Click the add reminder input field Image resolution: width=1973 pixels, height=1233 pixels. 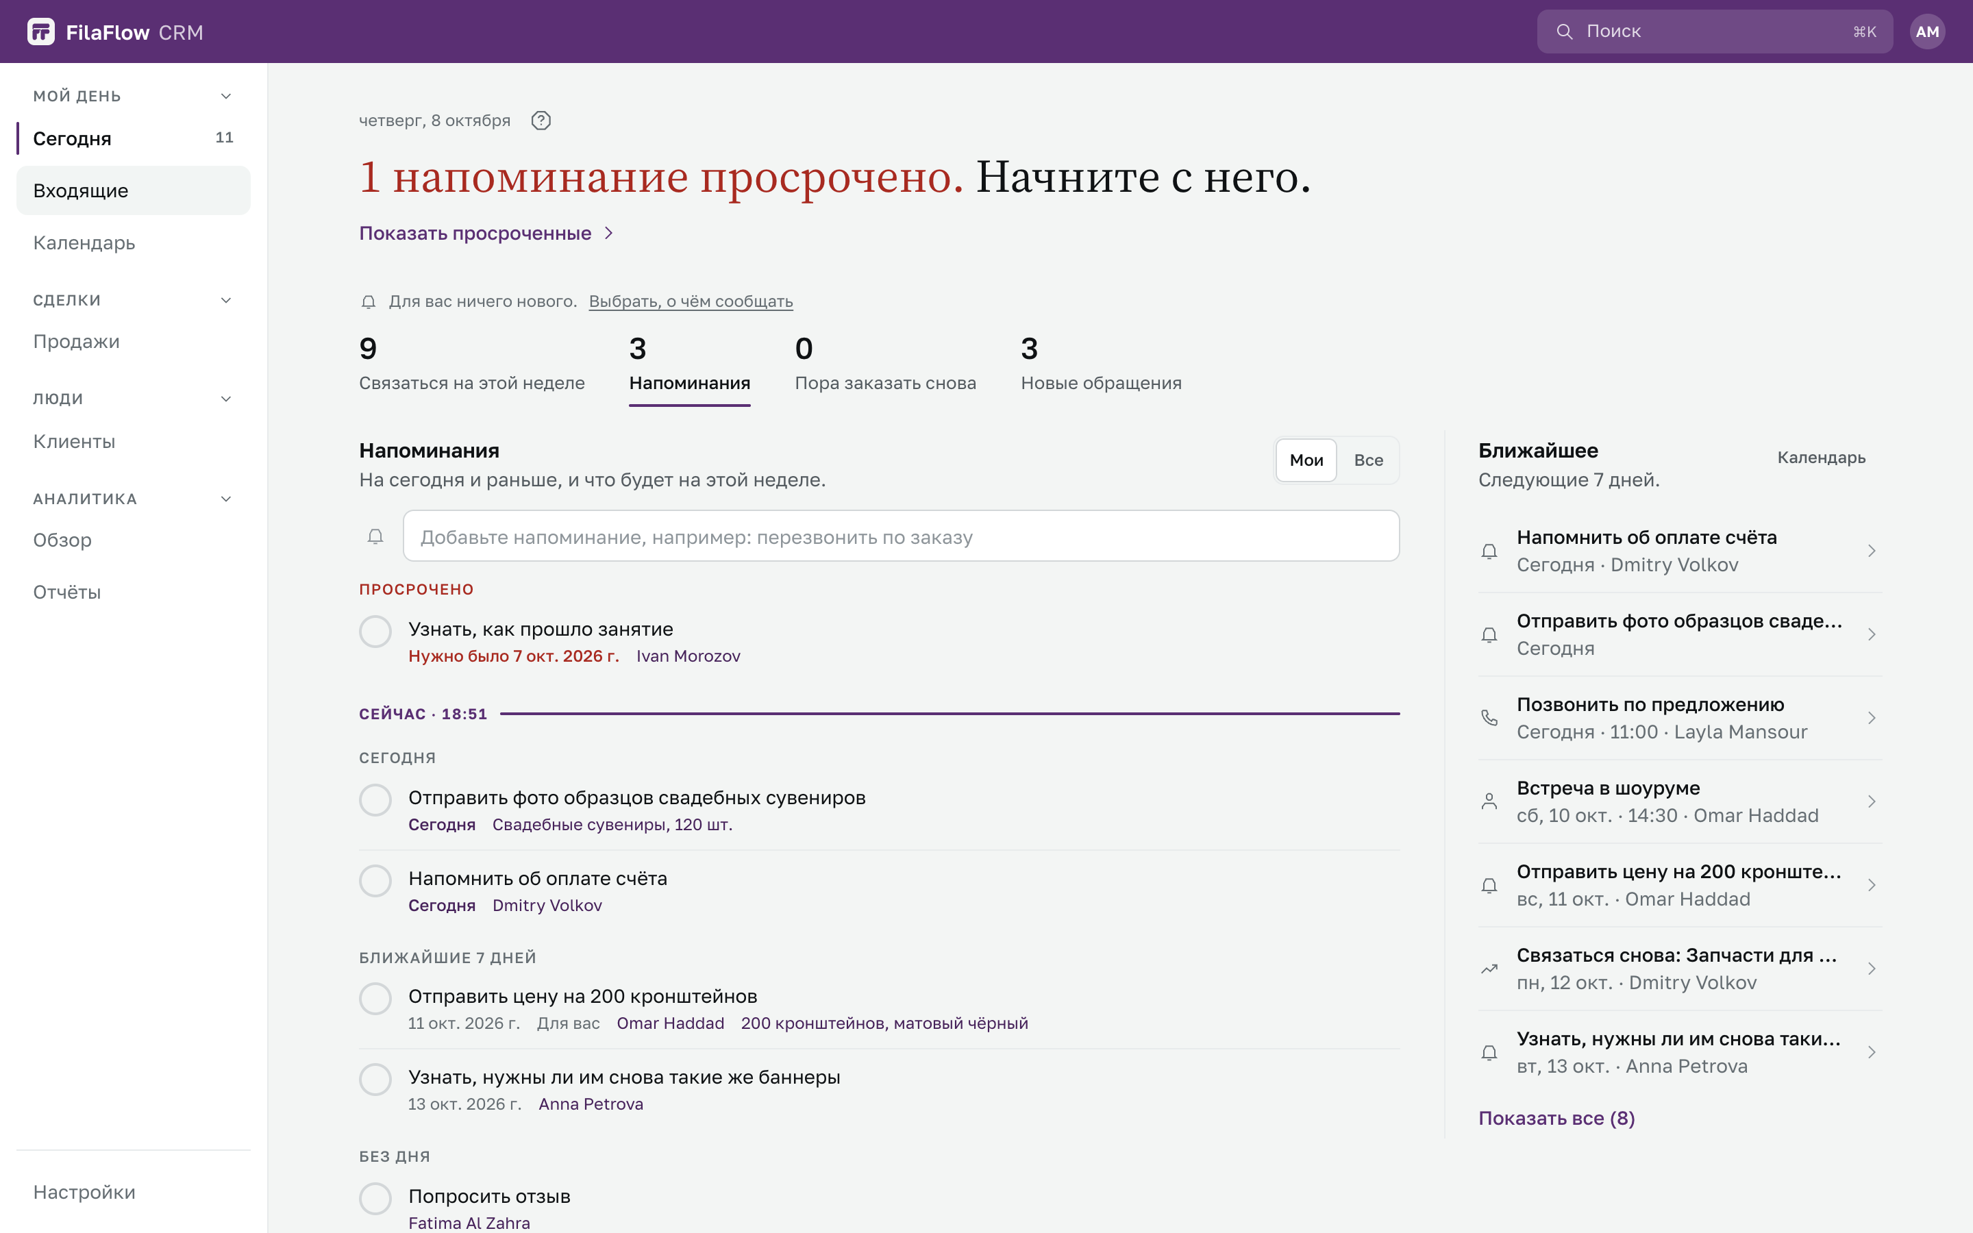click(901, 536)
